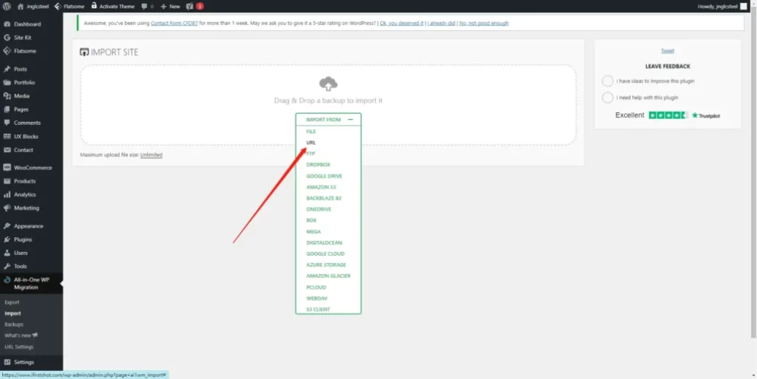Click the plus New content button

click(170, 6)
